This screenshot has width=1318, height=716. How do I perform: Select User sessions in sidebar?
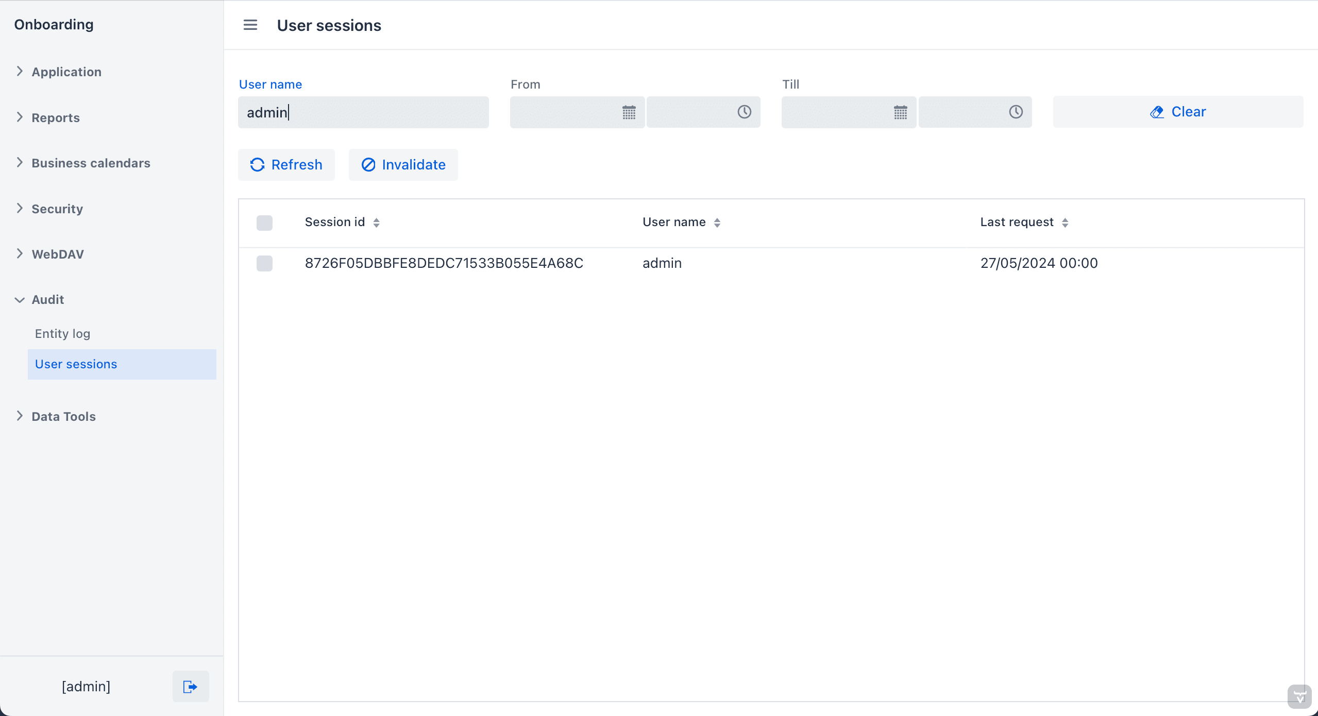[x=76, y=364]
